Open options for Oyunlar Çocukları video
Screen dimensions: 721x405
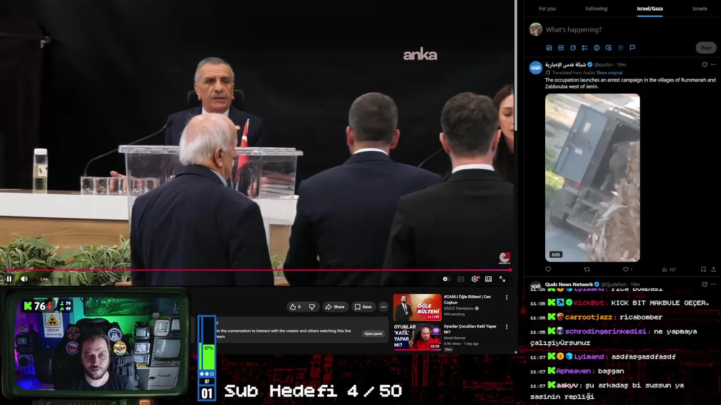pyautogui.click(x=506, y=327)
